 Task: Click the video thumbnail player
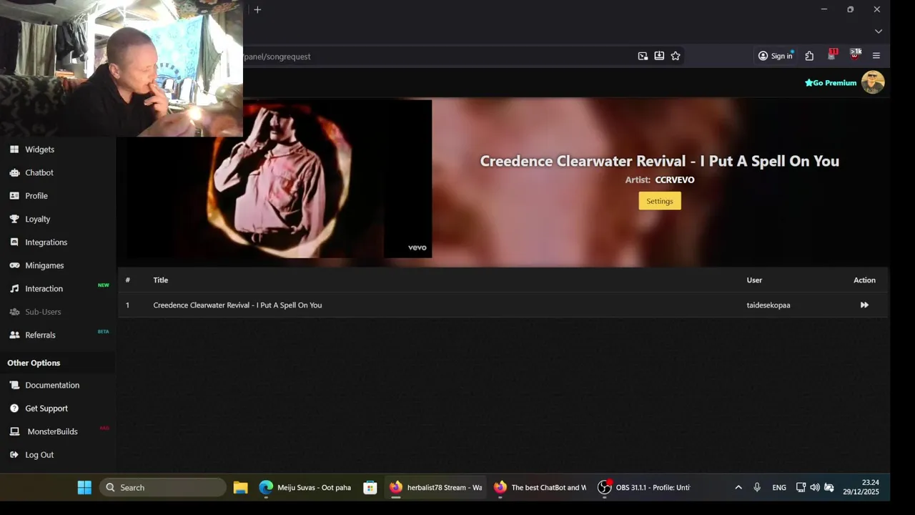click(279, 179)
